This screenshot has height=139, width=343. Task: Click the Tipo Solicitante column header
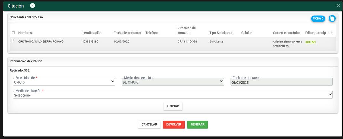[221, 33]
